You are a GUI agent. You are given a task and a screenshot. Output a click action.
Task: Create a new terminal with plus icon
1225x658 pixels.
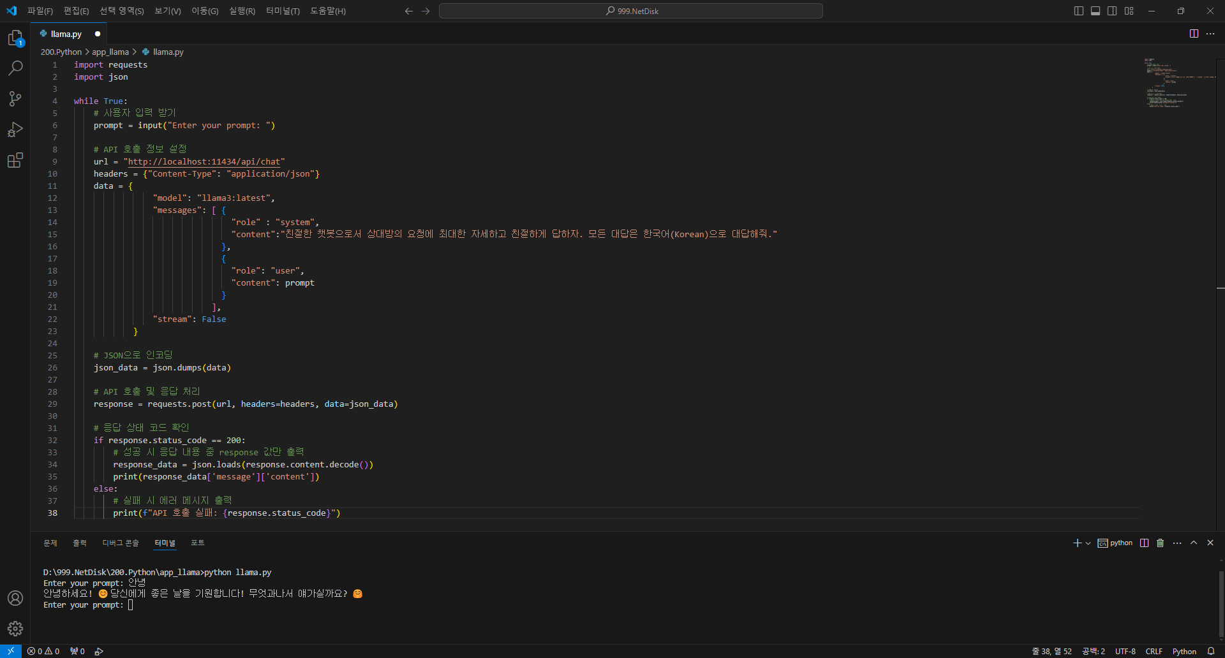coord(1078,543)
